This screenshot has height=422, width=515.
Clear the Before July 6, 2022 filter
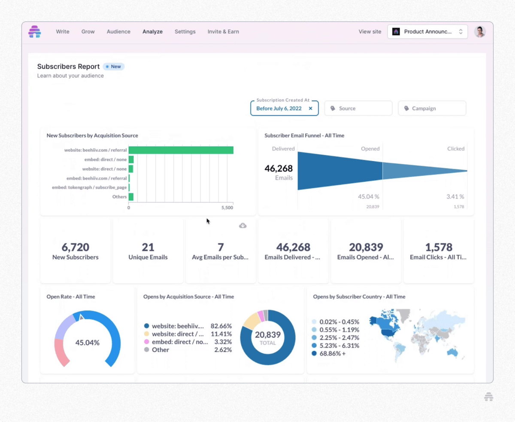310,109
